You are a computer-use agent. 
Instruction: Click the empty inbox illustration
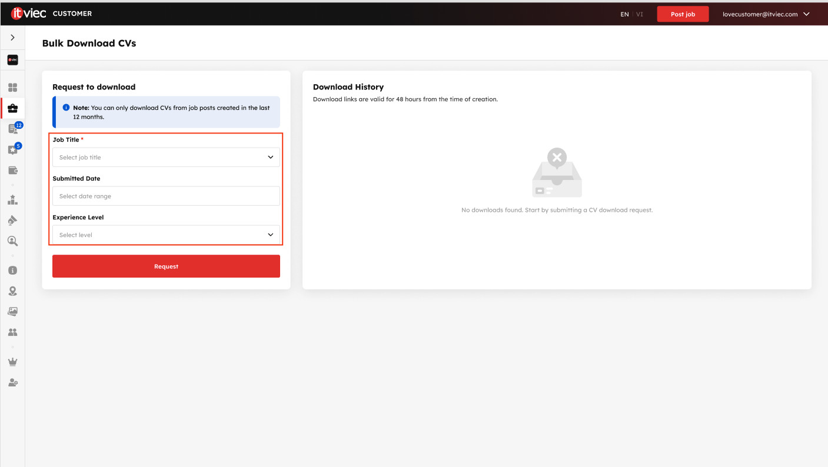coord(557,173)
